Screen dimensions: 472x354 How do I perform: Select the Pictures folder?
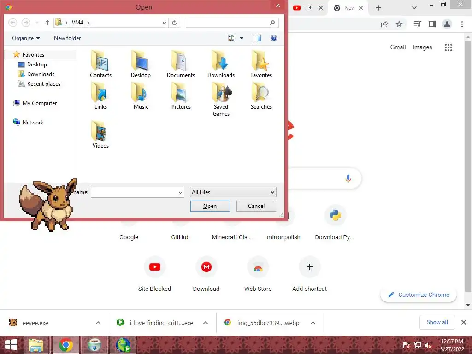click(181, 96)
